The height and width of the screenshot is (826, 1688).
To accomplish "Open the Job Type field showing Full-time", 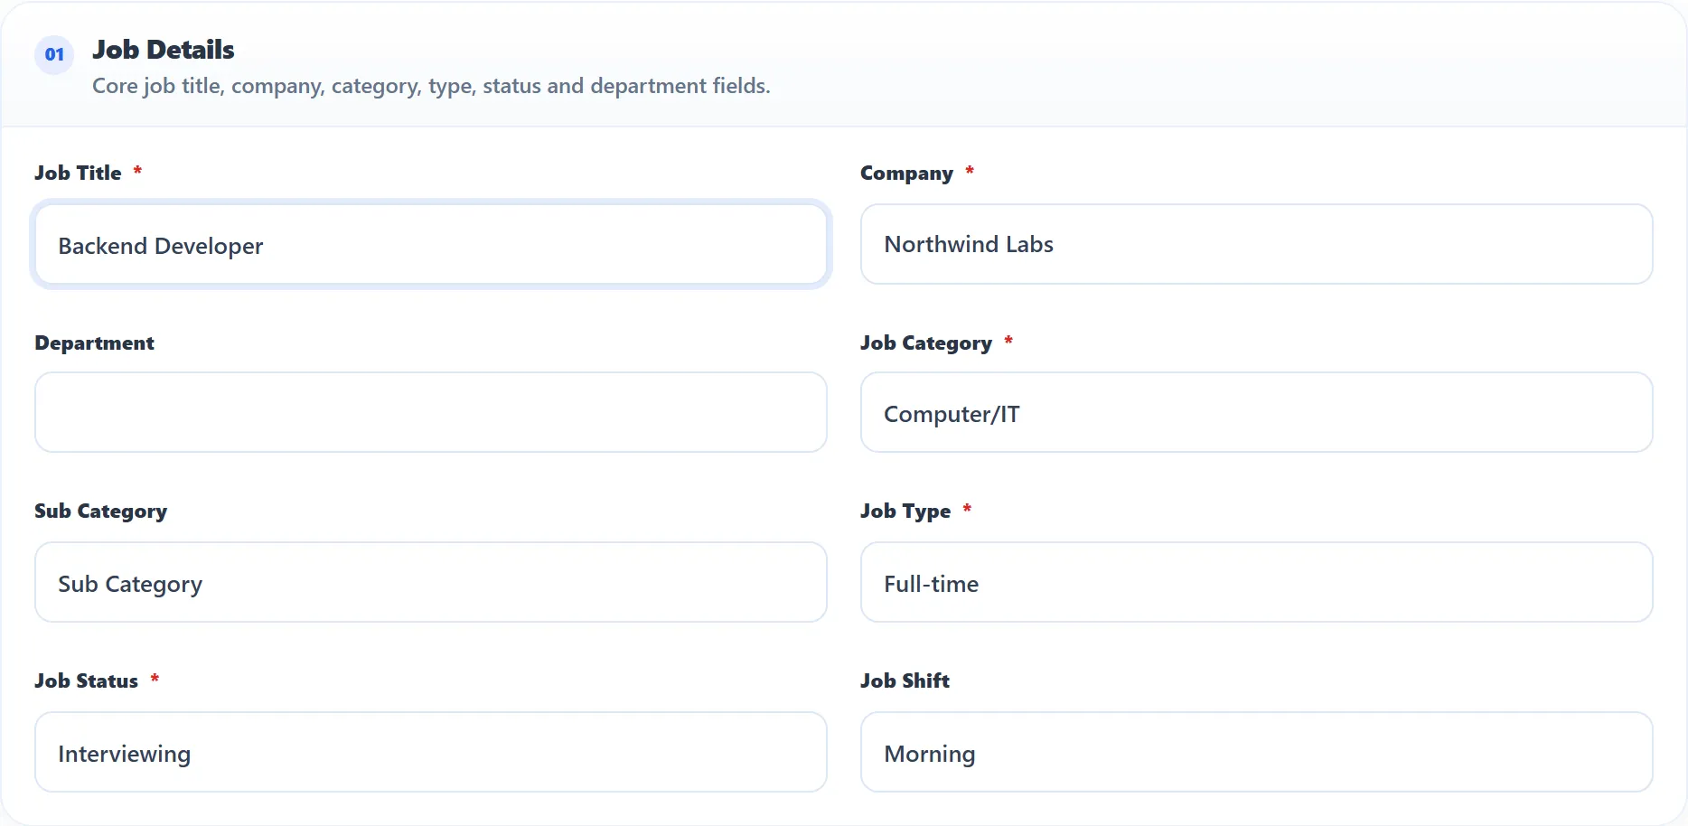I will [x=1257, y=582].
